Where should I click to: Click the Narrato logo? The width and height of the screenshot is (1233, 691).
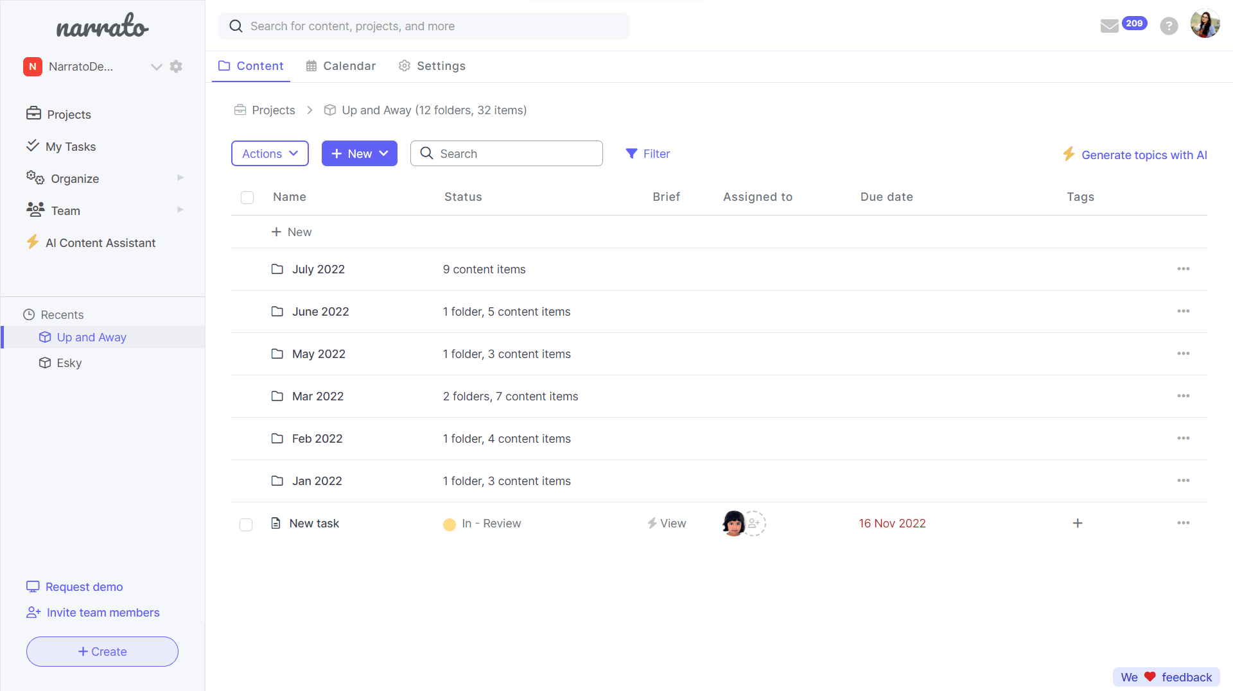point(102,26)
